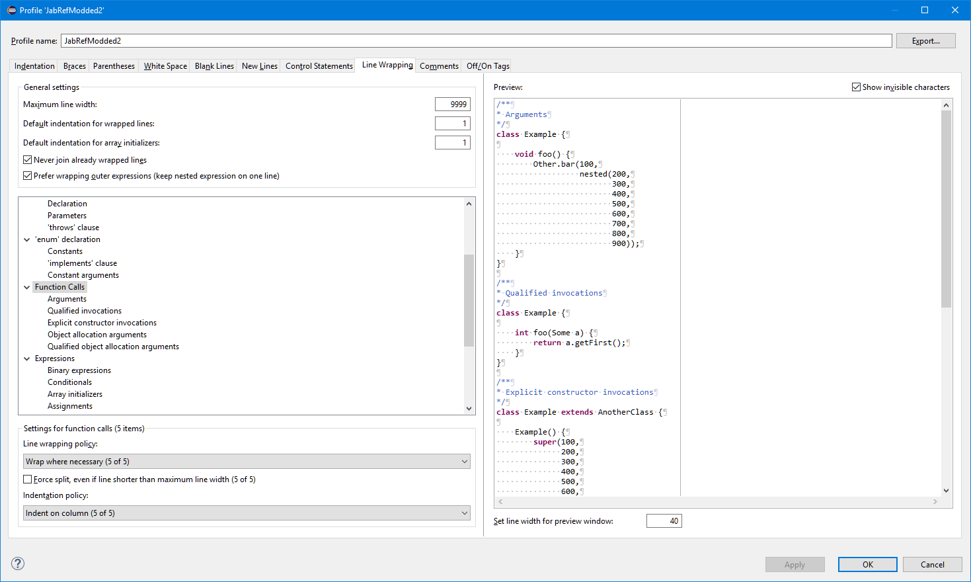
Task: Select Object allocation arguments item
Action: coord(97,335)
